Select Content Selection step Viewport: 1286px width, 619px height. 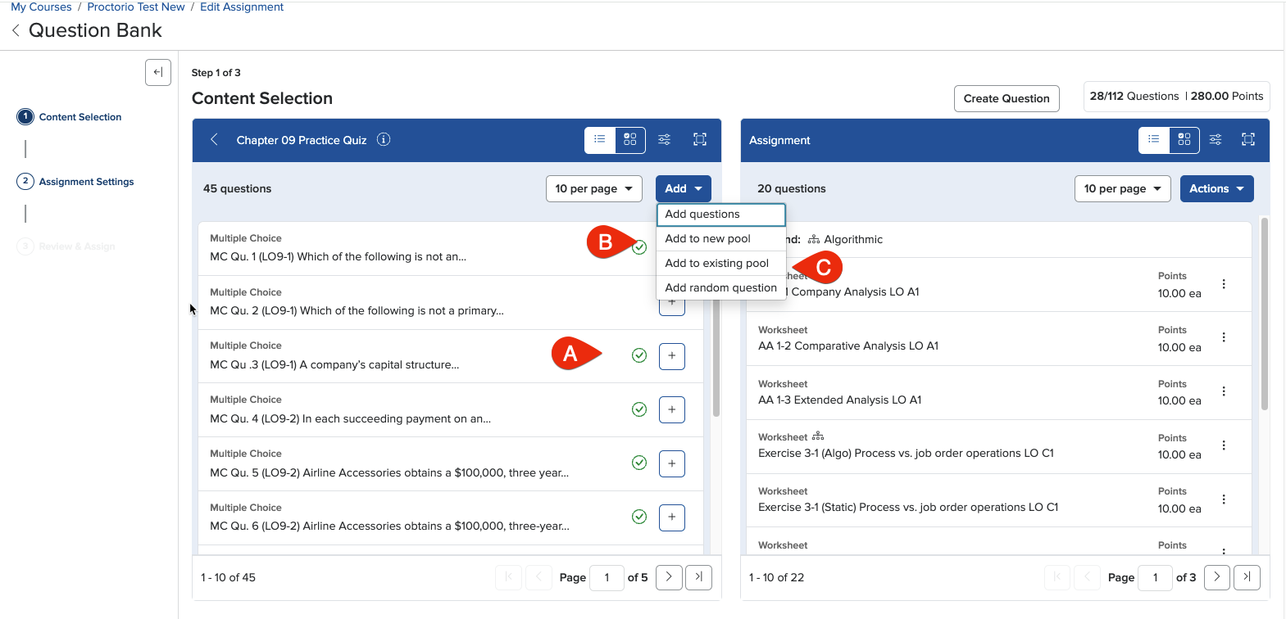click(70, 117)
